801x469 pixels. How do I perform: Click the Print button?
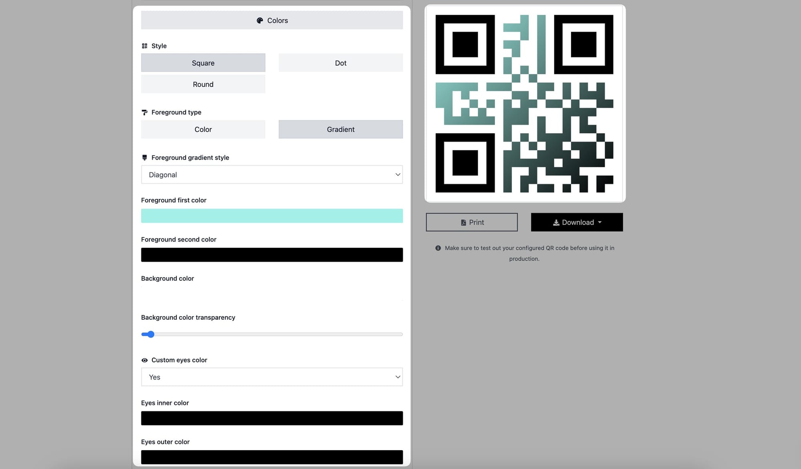[471, 222]
